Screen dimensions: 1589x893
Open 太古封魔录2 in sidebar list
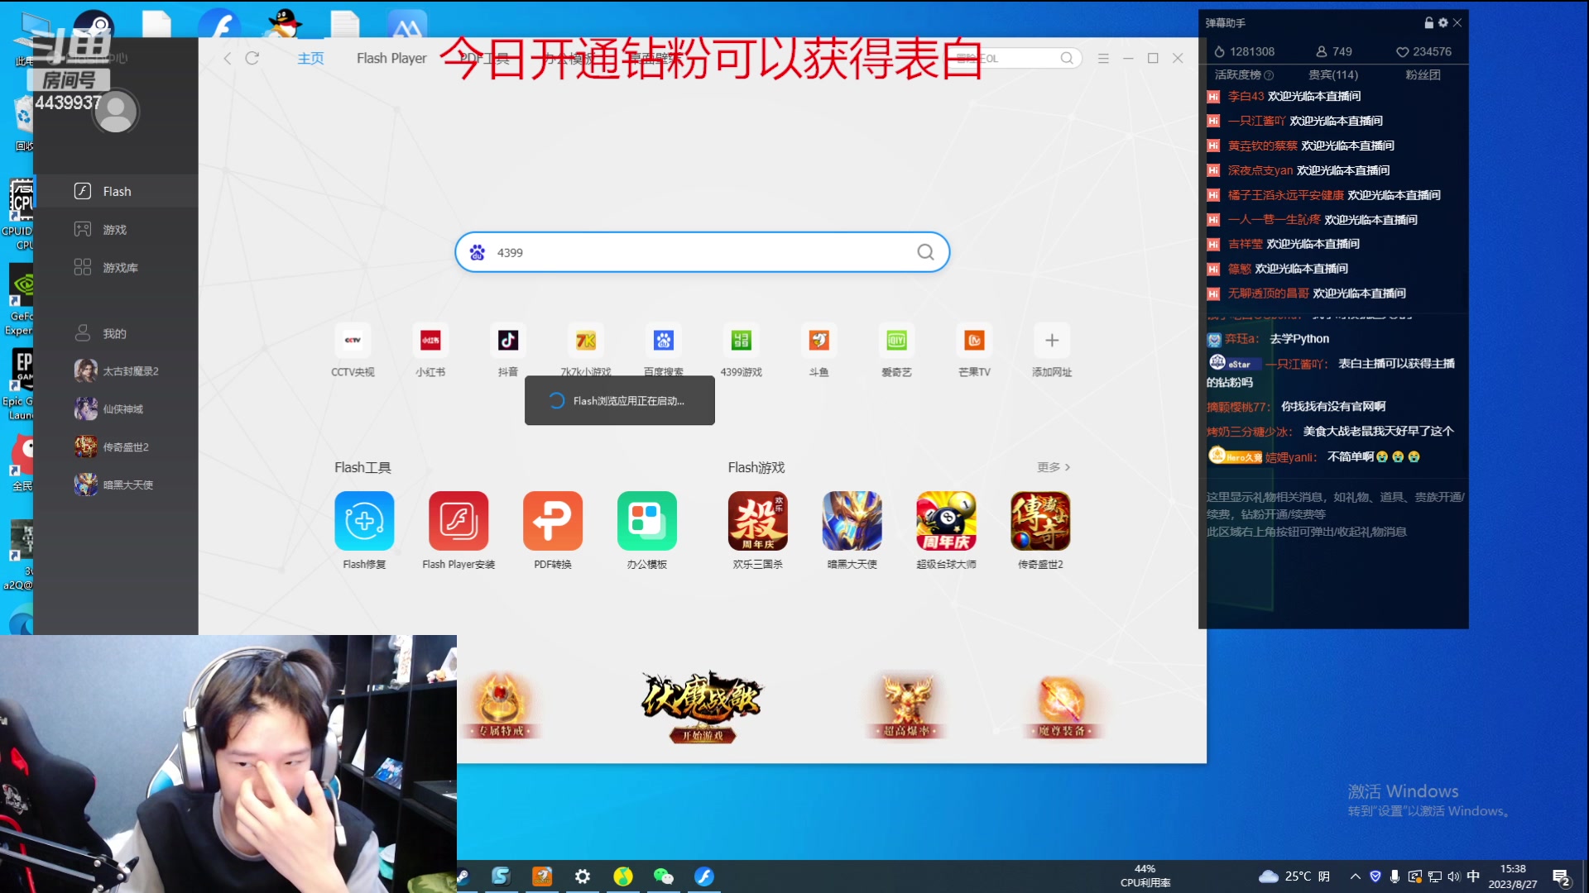click(116, 371)
